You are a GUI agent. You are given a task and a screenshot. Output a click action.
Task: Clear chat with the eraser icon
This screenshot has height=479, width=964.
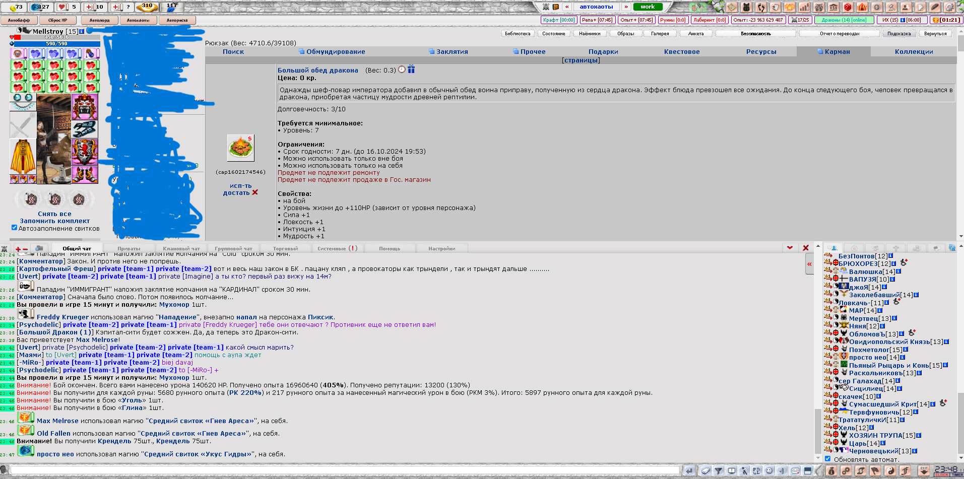pyautogui.click(x=705, y=471)
